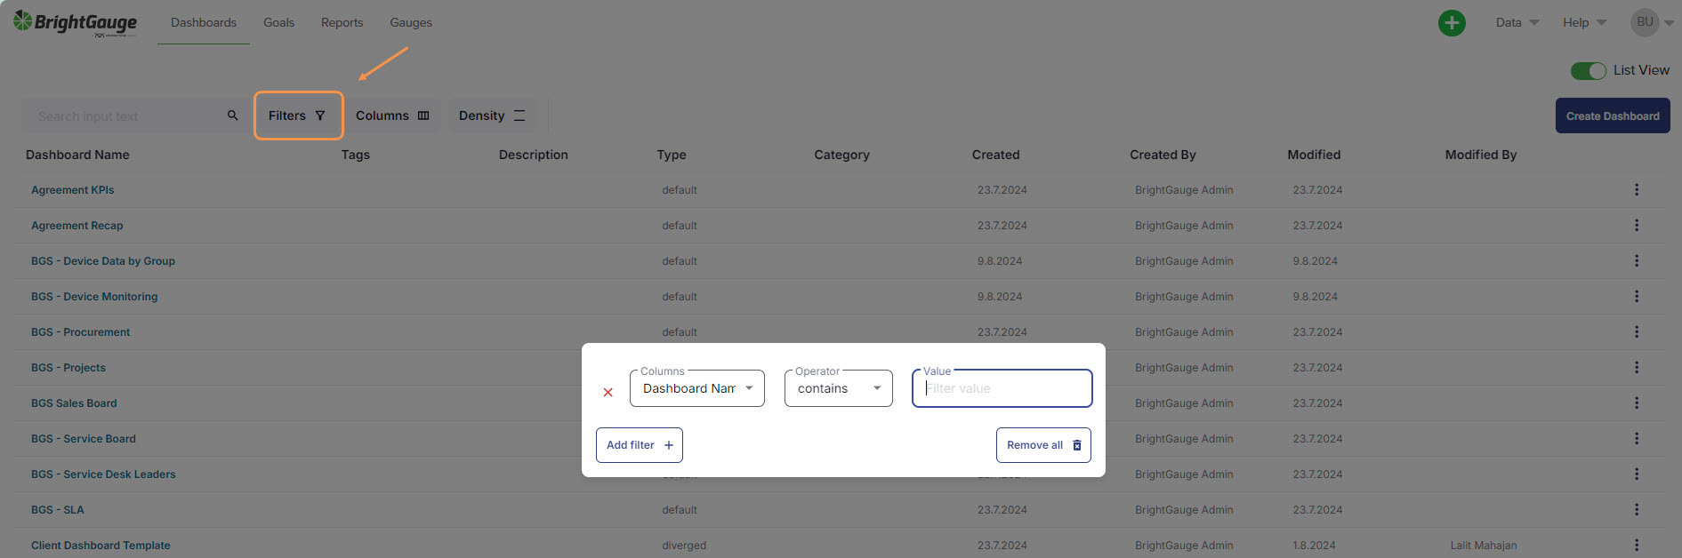This screenshot has height=558, width=1682.
Task: Open the Columns dropdown in filter panel
Action: tap(697, 388)
